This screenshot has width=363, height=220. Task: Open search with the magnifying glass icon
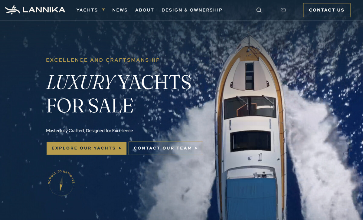tap(259, 10)
